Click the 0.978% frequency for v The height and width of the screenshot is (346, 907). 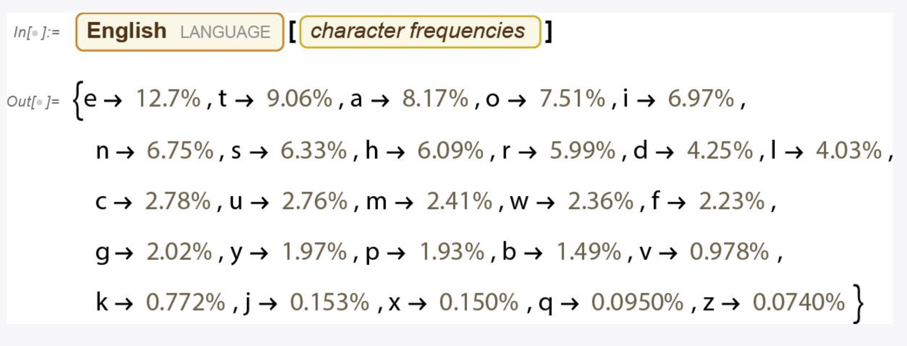(729, 252)
